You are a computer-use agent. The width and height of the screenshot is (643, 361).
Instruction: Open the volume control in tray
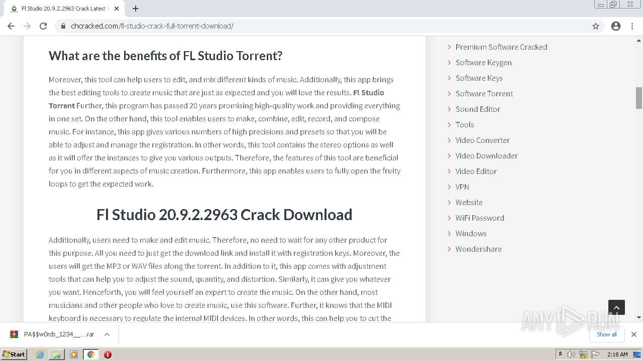pos(571,354)
